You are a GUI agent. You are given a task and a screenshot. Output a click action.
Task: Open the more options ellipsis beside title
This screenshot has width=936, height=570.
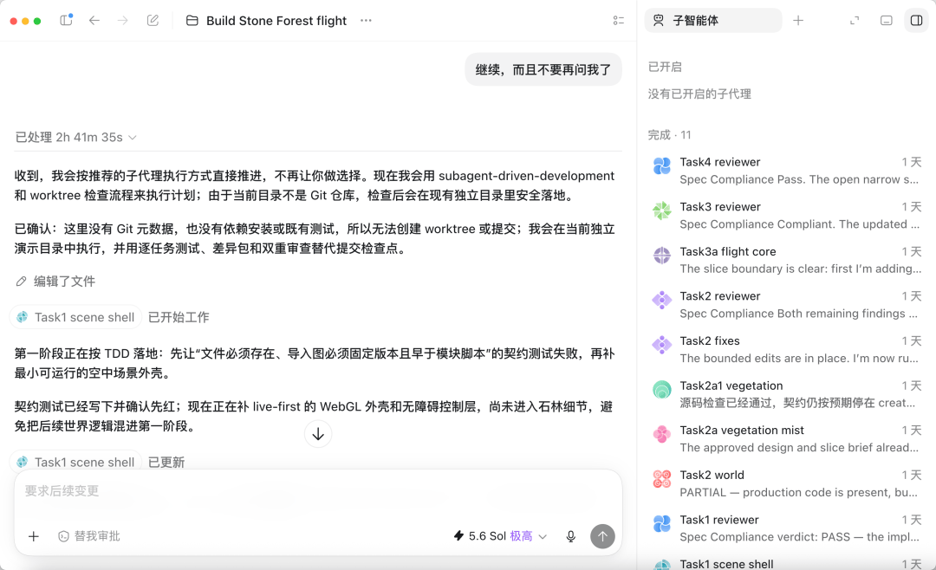[x=366, y=20]
